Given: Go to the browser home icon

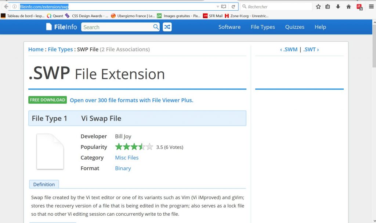Looking at the screenshot, I should click(x=349, y=7).
